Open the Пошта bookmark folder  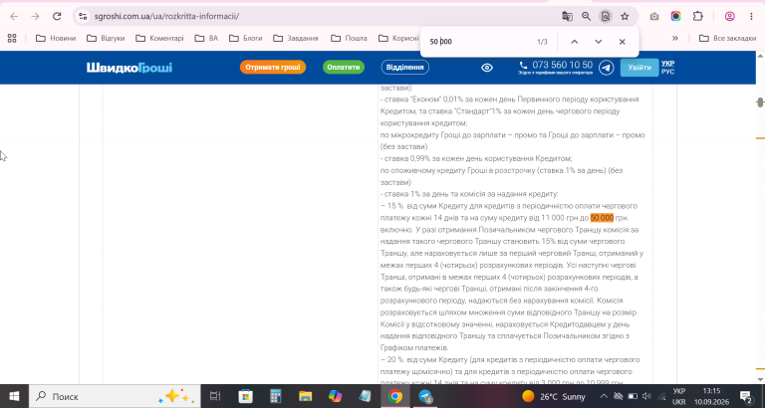349,38
